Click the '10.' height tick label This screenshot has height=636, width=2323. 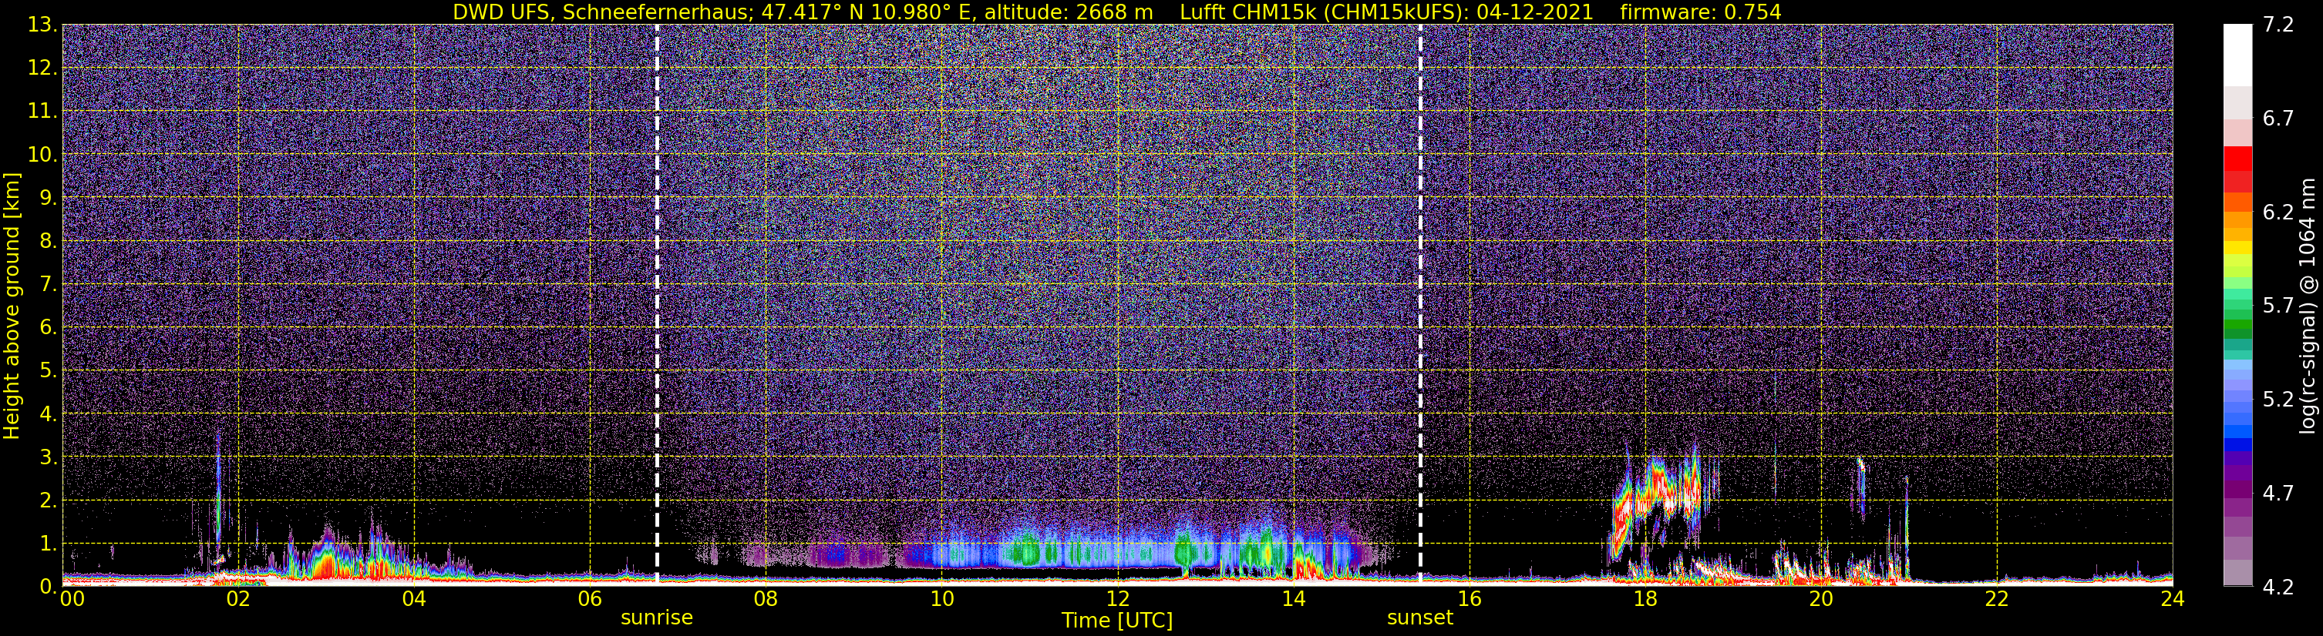[42, 155]
